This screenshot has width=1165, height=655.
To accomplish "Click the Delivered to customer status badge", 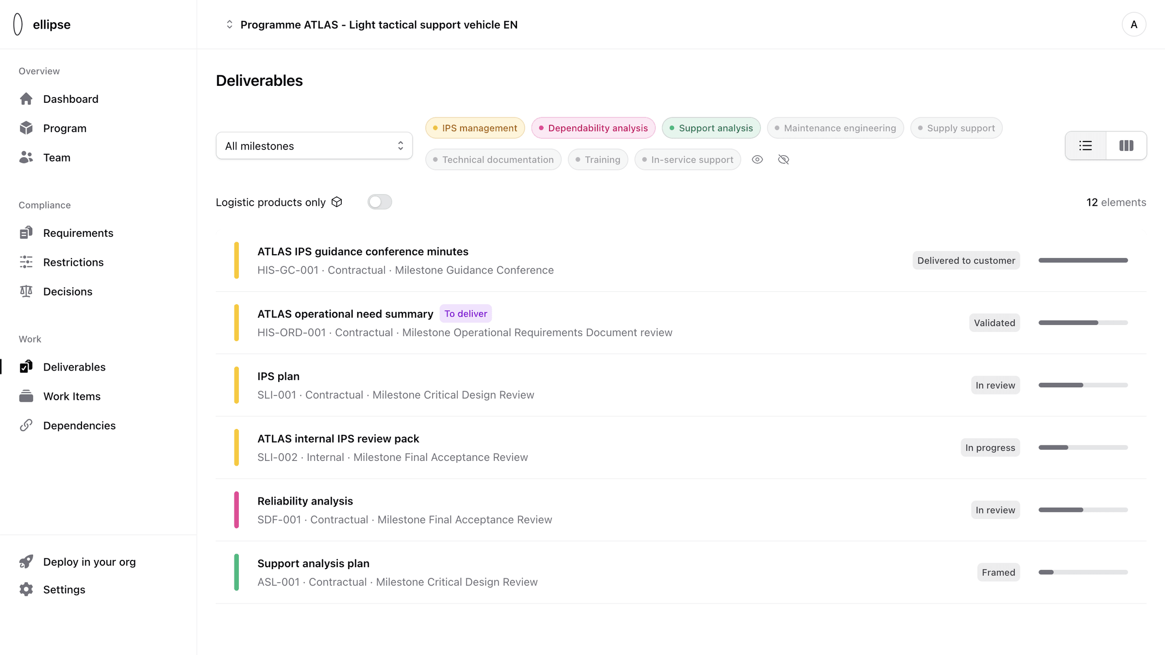I will coord(966,261).
